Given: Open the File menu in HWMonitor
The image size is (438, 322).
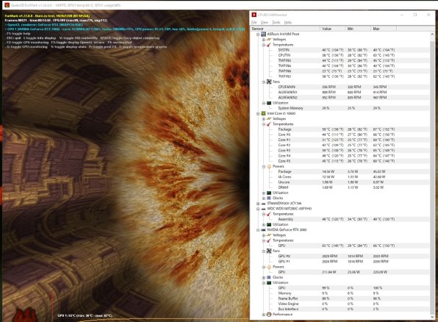Looking at the screenshot, I should [x=254, y=22].
